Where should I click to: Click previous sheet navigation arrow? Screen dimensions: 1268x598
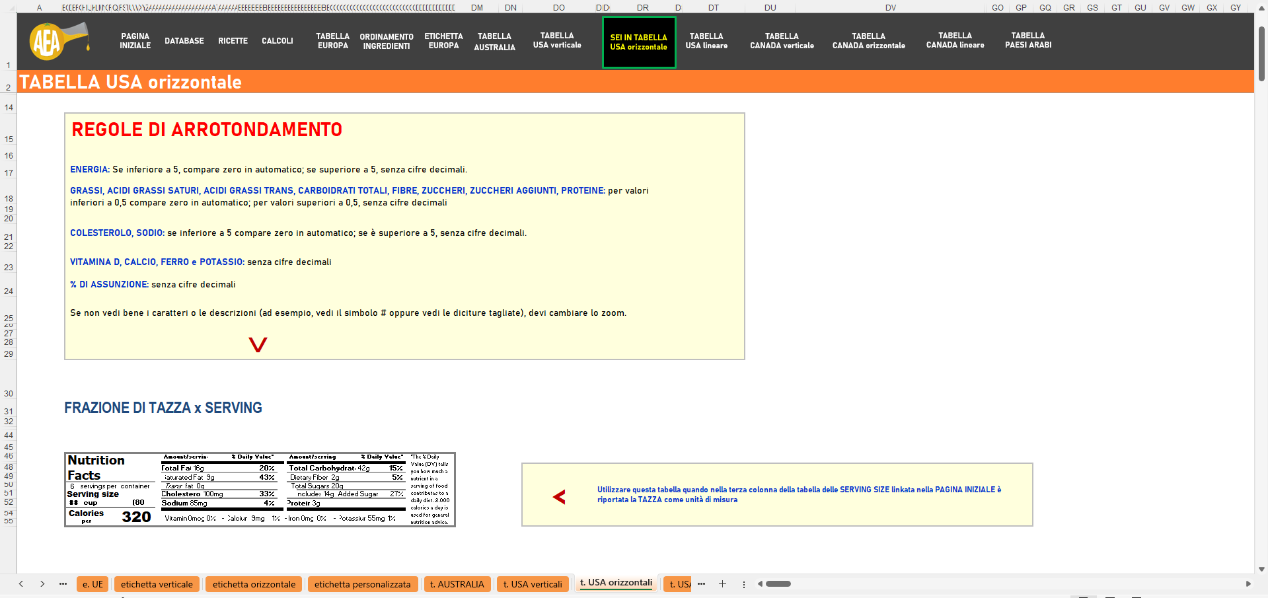point(21,583)
